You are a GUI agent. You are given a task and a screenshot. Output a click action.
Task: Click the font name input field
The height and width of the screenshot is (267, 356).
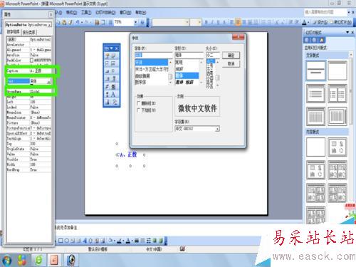tap(154, 55)
